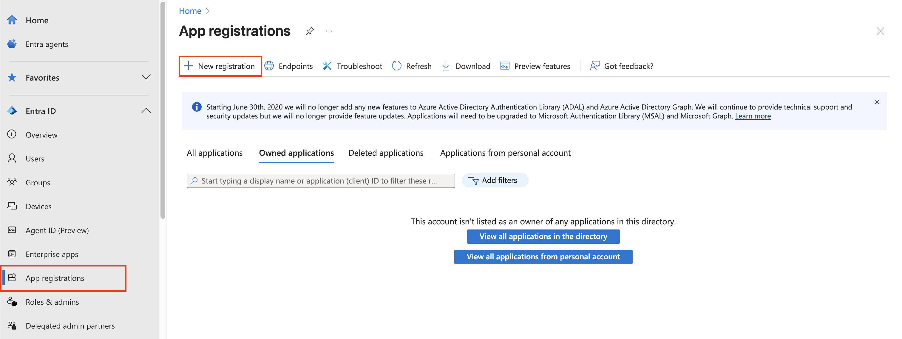Click the Got feedback icon
Screen dimensions: 902x339
click(x=594, y=66)
